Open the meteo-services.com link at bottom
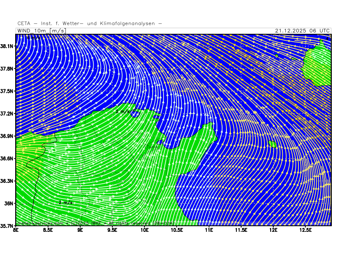 [x=39, y=223]
